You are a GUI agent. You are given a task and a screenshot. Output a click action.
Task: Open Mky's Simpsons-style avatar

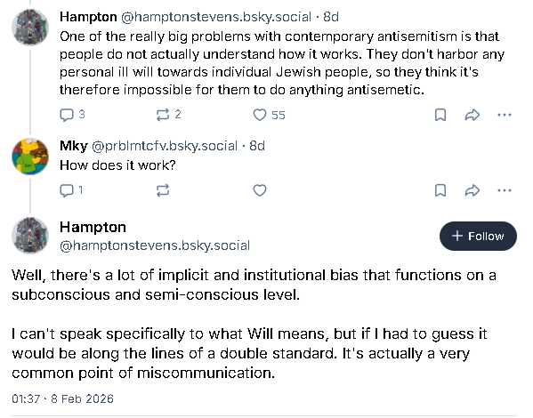pyautogui.click(x=30, y=157)
